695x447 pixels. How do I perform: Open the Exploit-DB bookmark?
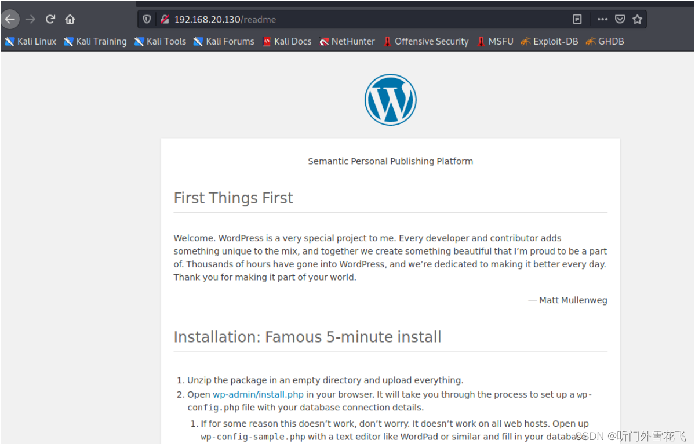550,41
